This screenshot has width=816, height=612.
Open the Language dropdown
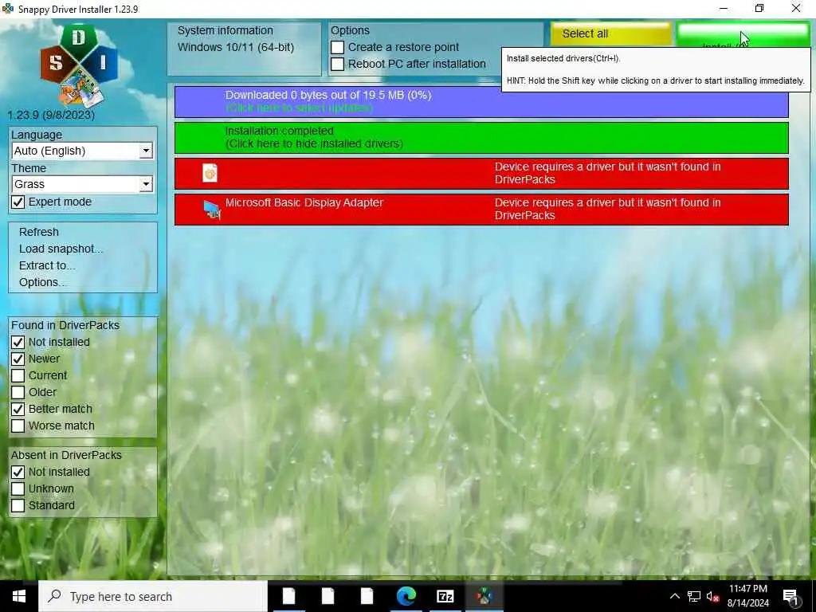(82, 151)
